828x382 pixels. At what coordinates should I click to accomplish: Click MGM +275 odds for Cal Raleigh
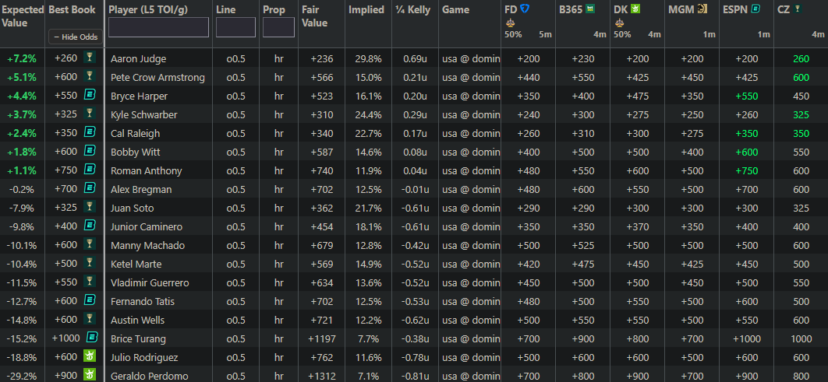(x=692, y=133)
